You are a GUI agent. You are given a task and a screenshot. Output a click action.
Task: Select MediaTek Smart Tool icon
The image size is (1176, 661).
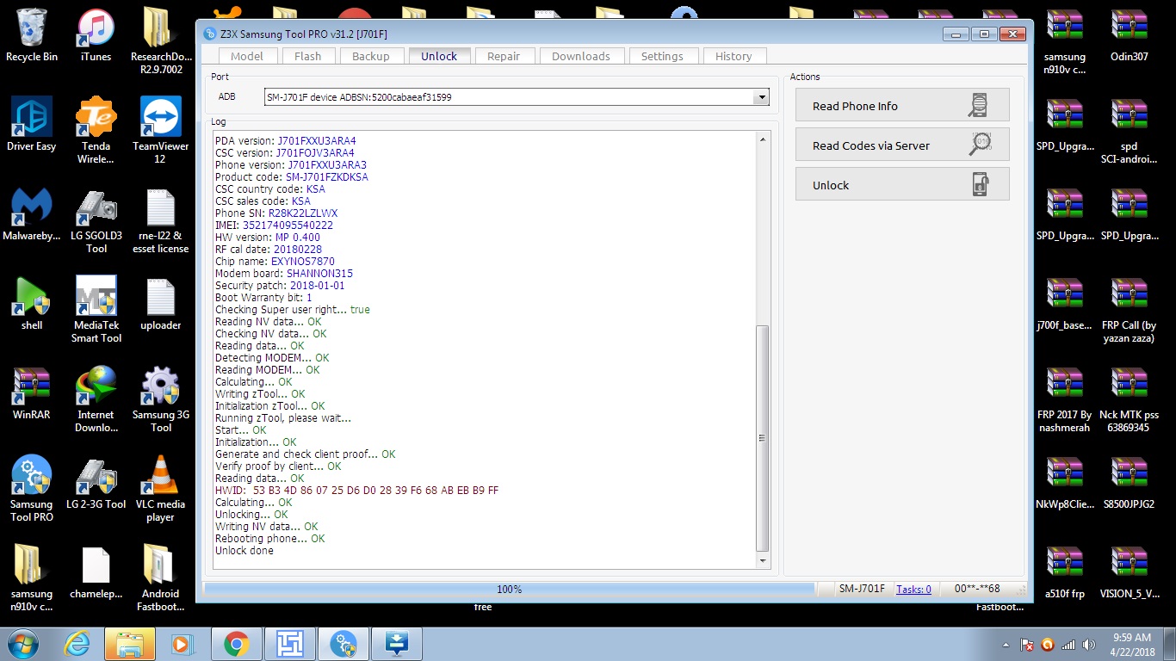(x=96, y=310)
